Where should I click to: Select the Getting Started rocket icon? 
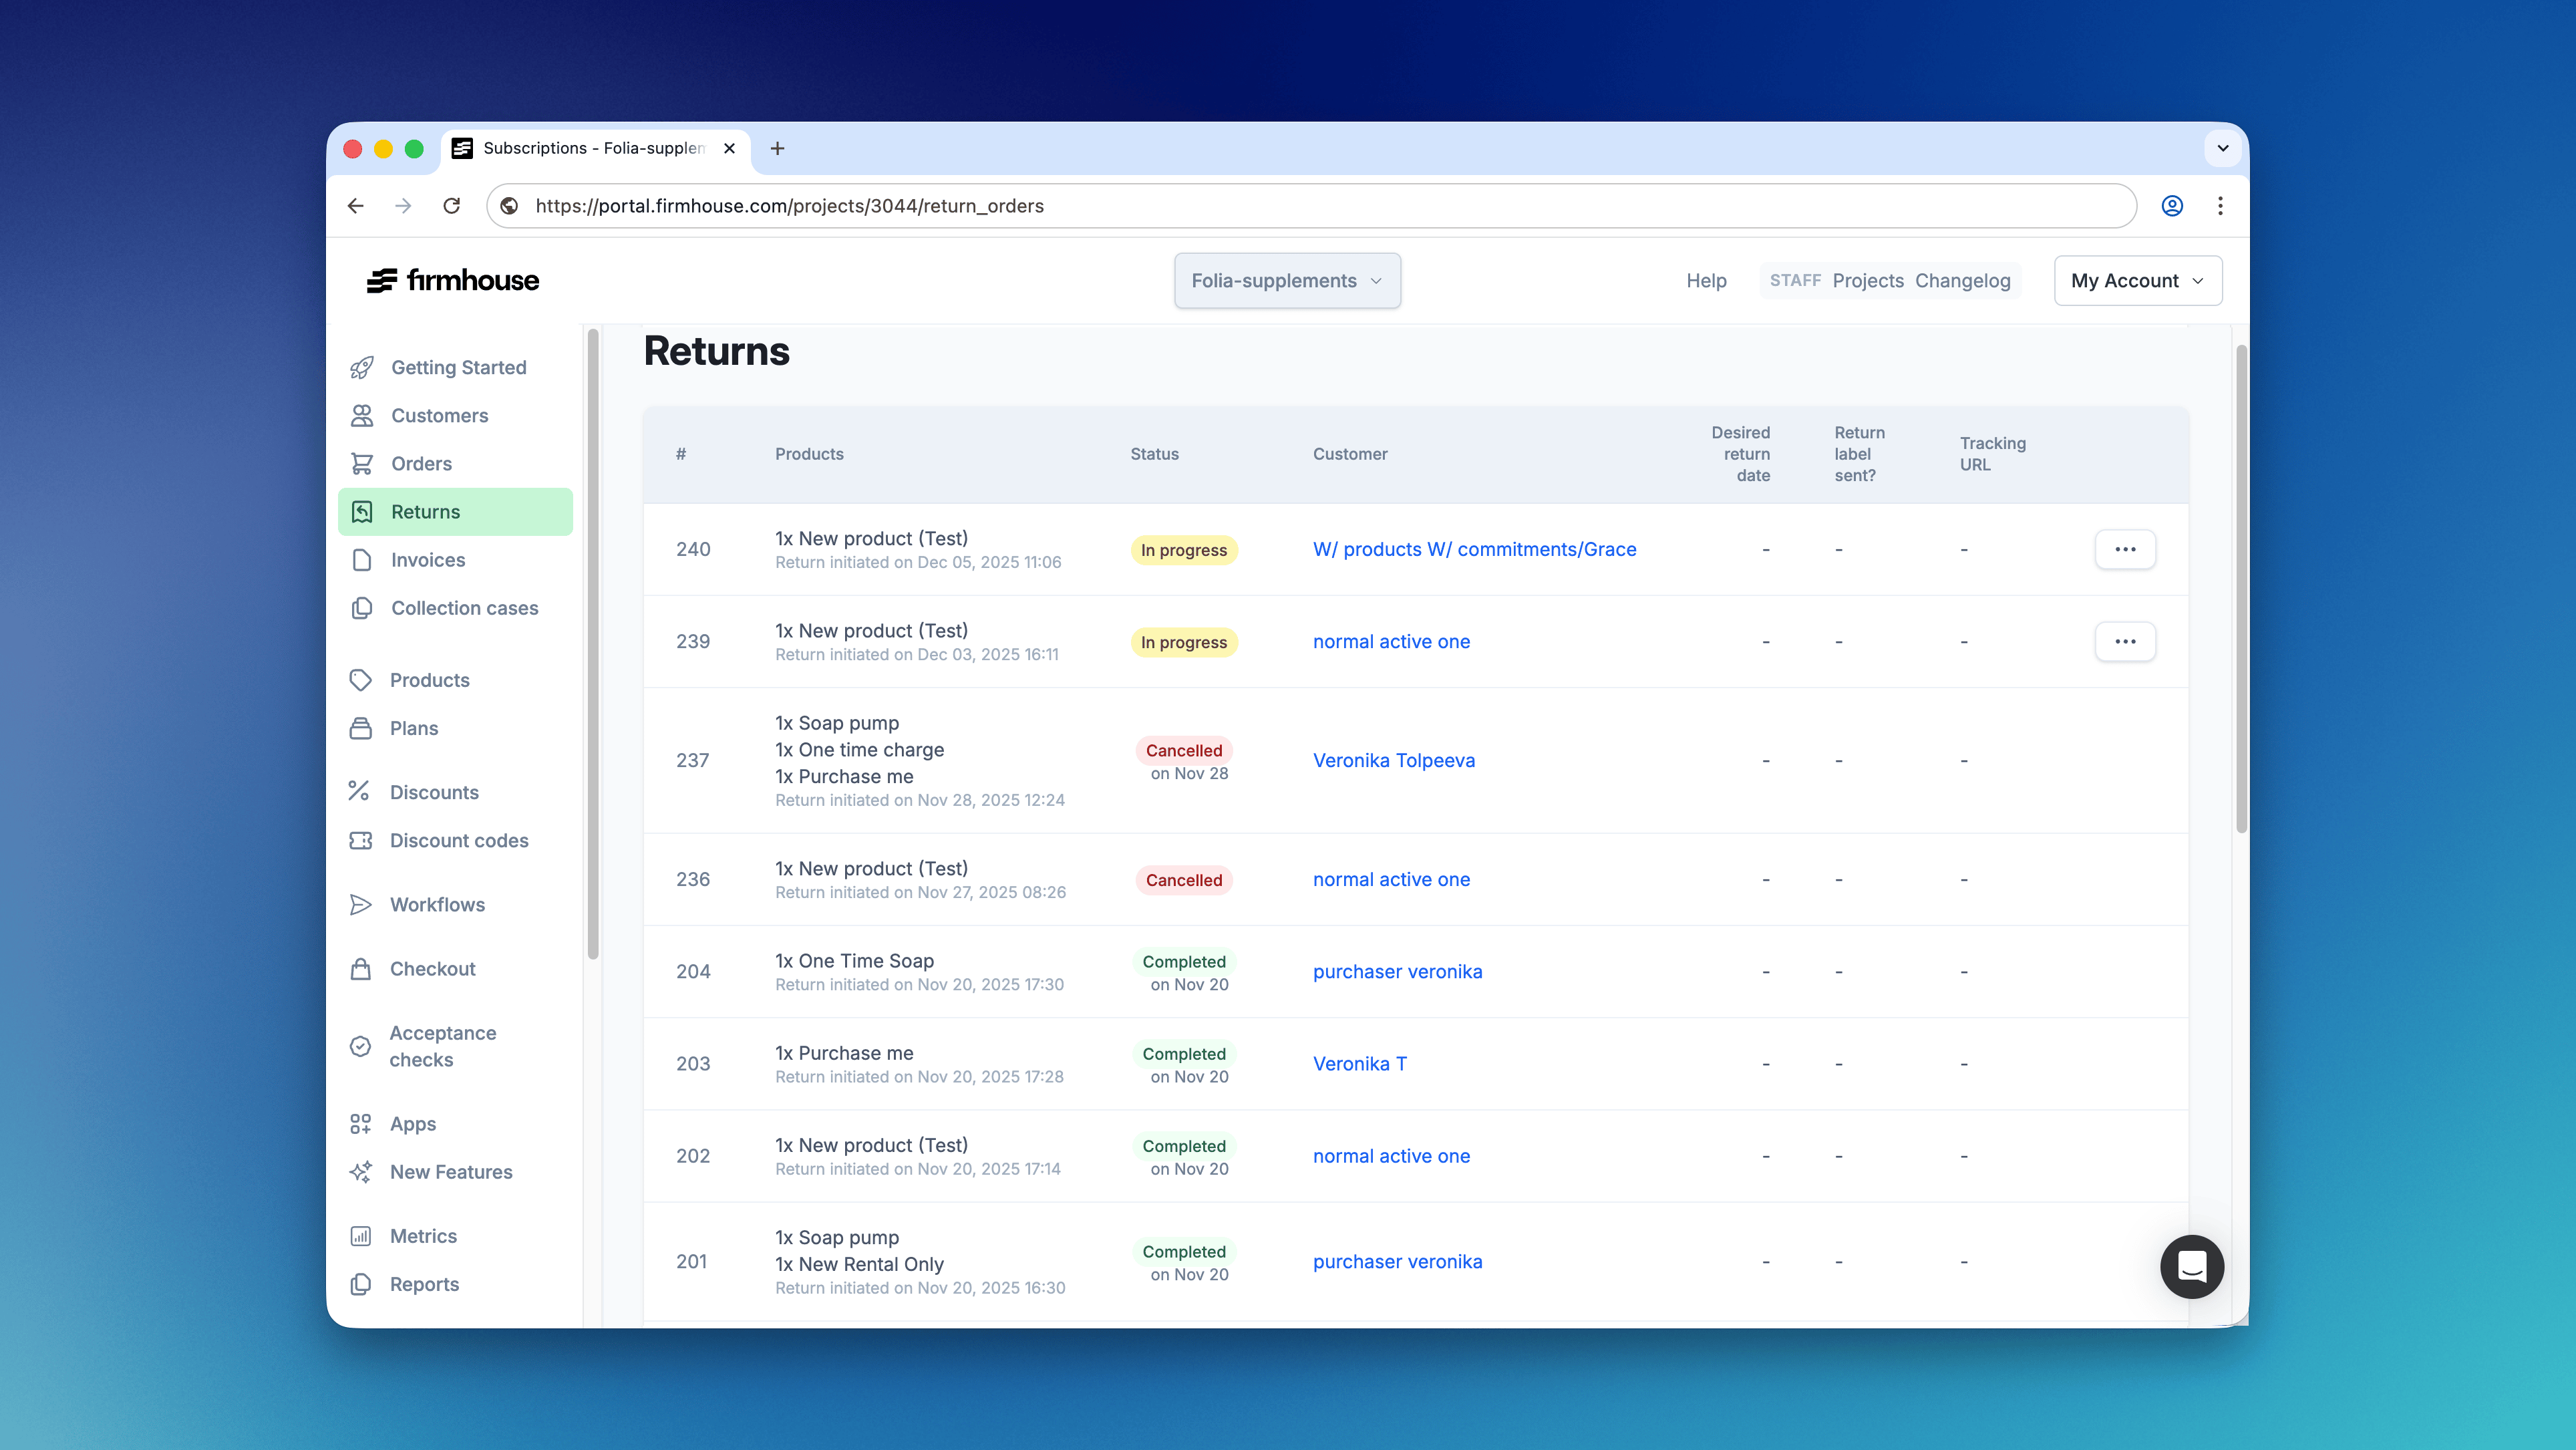pyautogui.click(x=362, y=367)
